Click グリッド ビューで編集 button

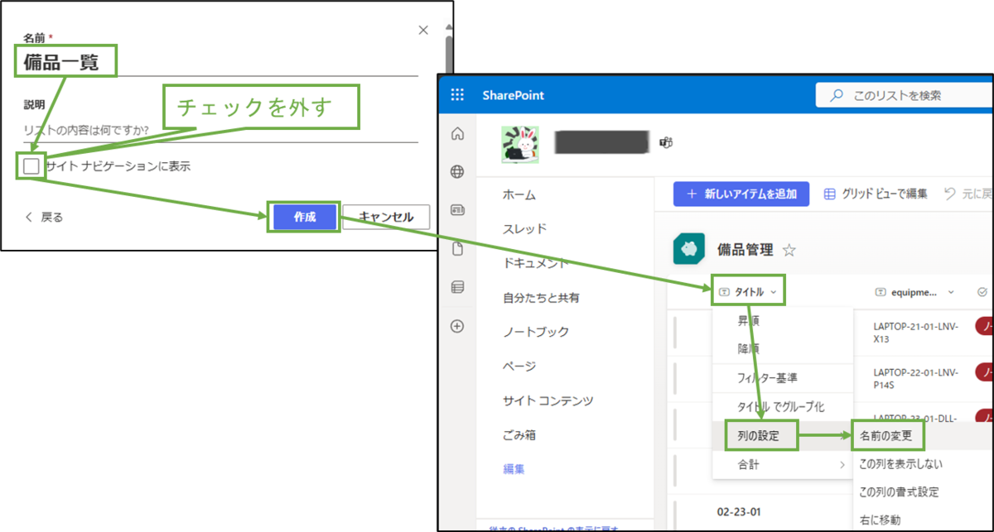click(x=876, y=194)
